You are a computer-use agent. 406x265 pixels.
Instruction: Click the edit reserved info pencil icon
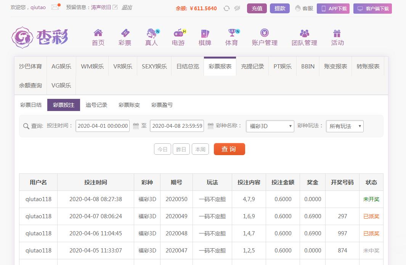coord(115,7)
